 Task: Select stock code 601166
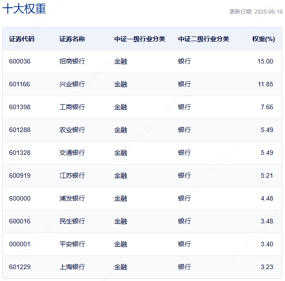(x=20, y=84)
